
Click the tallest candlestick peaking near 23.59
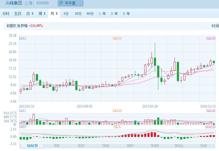point(155,62)
